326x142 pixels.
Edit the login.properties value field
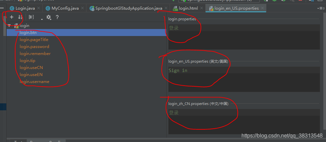(244, 37)
